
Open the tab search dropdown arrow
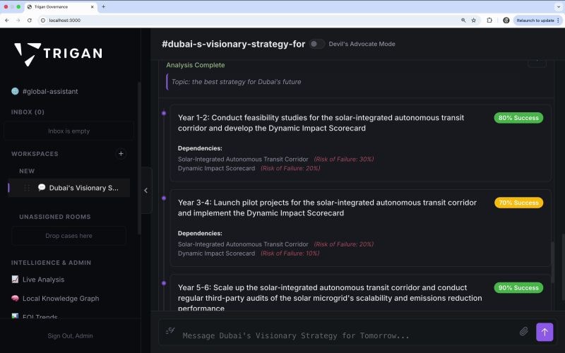559,7
